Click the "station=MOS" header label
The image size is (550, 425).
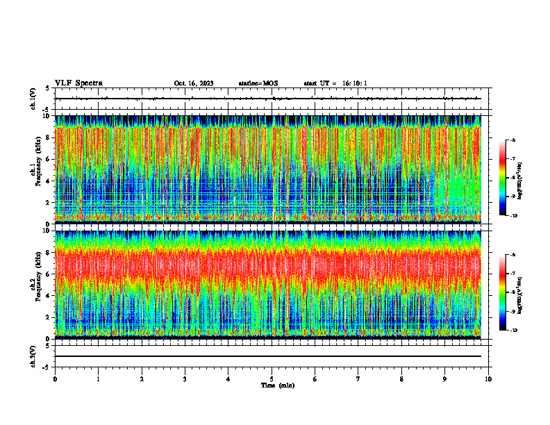258,83
